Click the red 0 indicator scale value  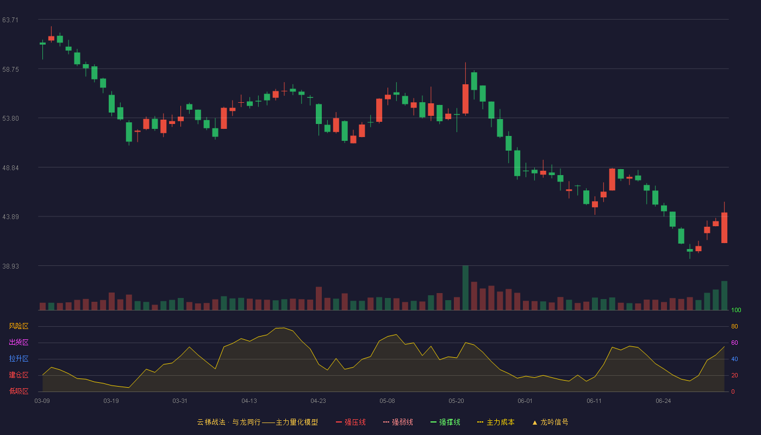(733, 391)
